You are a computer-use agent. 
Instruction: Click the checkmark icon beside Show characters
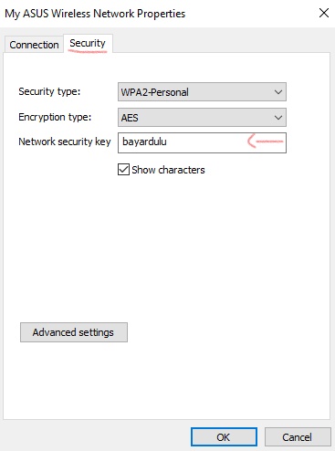[123, 170]
